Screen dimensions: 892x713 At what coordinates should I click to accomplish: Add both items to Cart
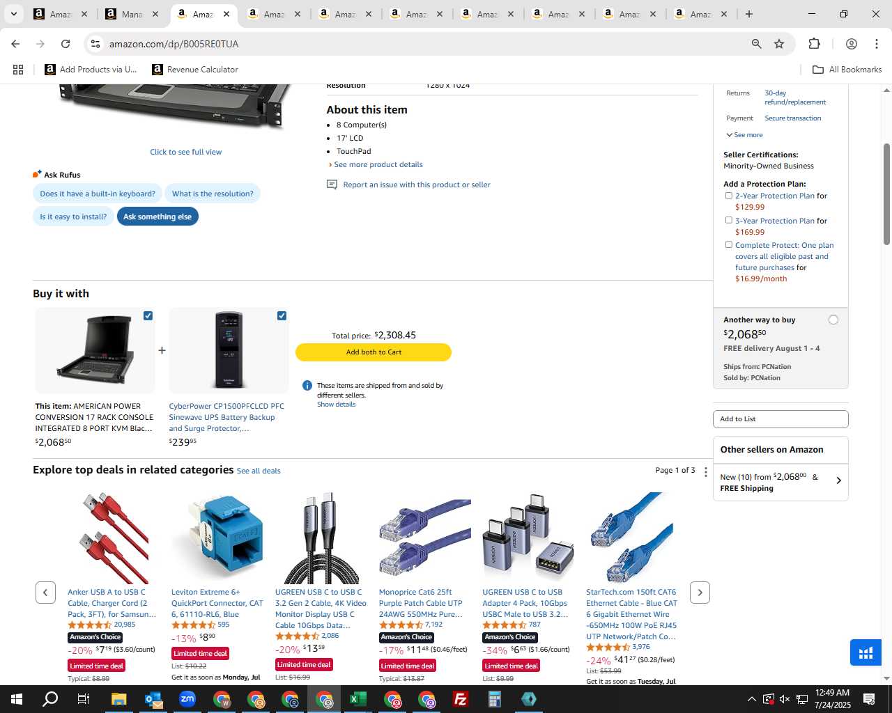[x=374, y=352]
